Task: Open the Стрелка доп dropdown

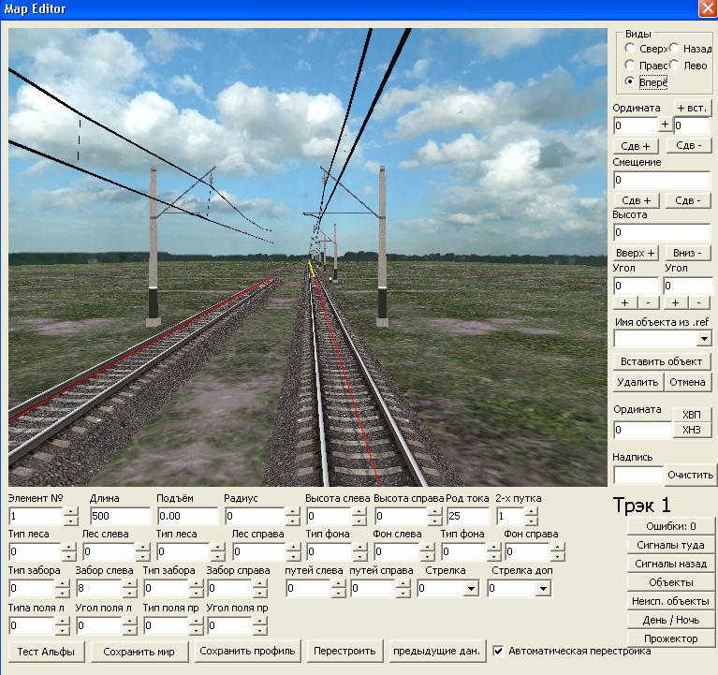Action: 543,589
